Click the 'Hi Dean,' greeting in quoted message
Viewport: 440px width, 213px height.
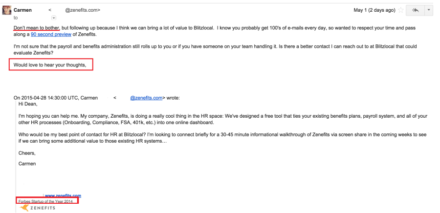coord(27,104)
